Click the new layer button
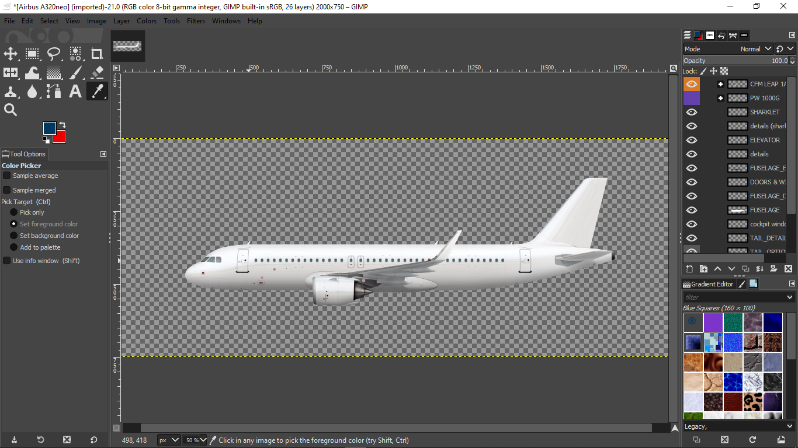798x448 pixels. (x=689, y=269)
